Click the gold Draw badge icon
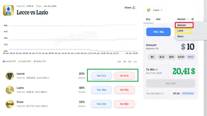This screenshot has height=116, width=207. (10, 104)
